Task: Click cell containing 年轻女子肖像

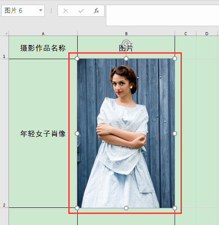Action: pos(43,133)
